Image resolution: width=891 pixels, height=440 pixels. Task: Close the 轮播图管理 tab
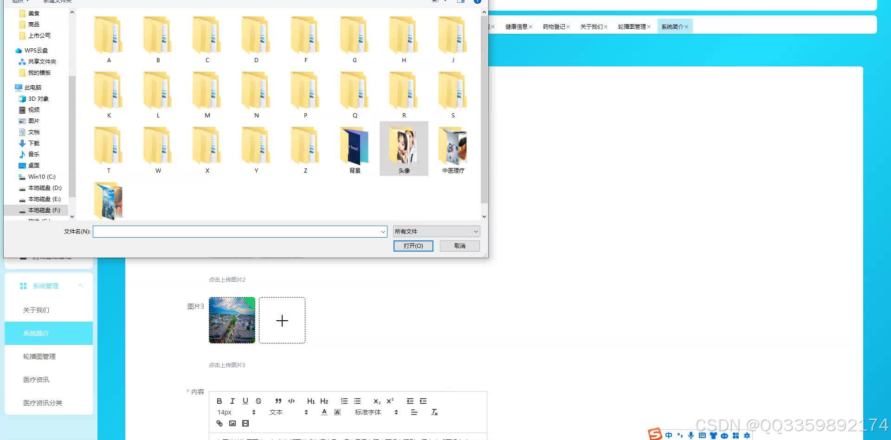(x=649, y=27)
